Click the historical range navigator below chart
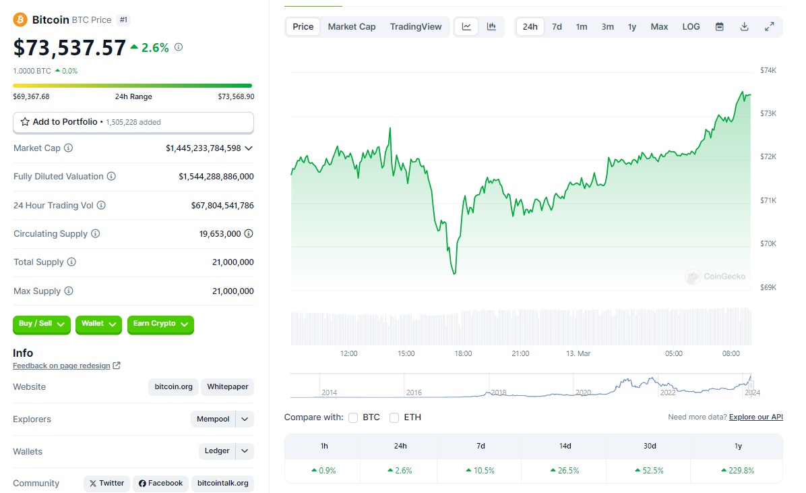This screenshot has width=806, height=493. point(521,386)
